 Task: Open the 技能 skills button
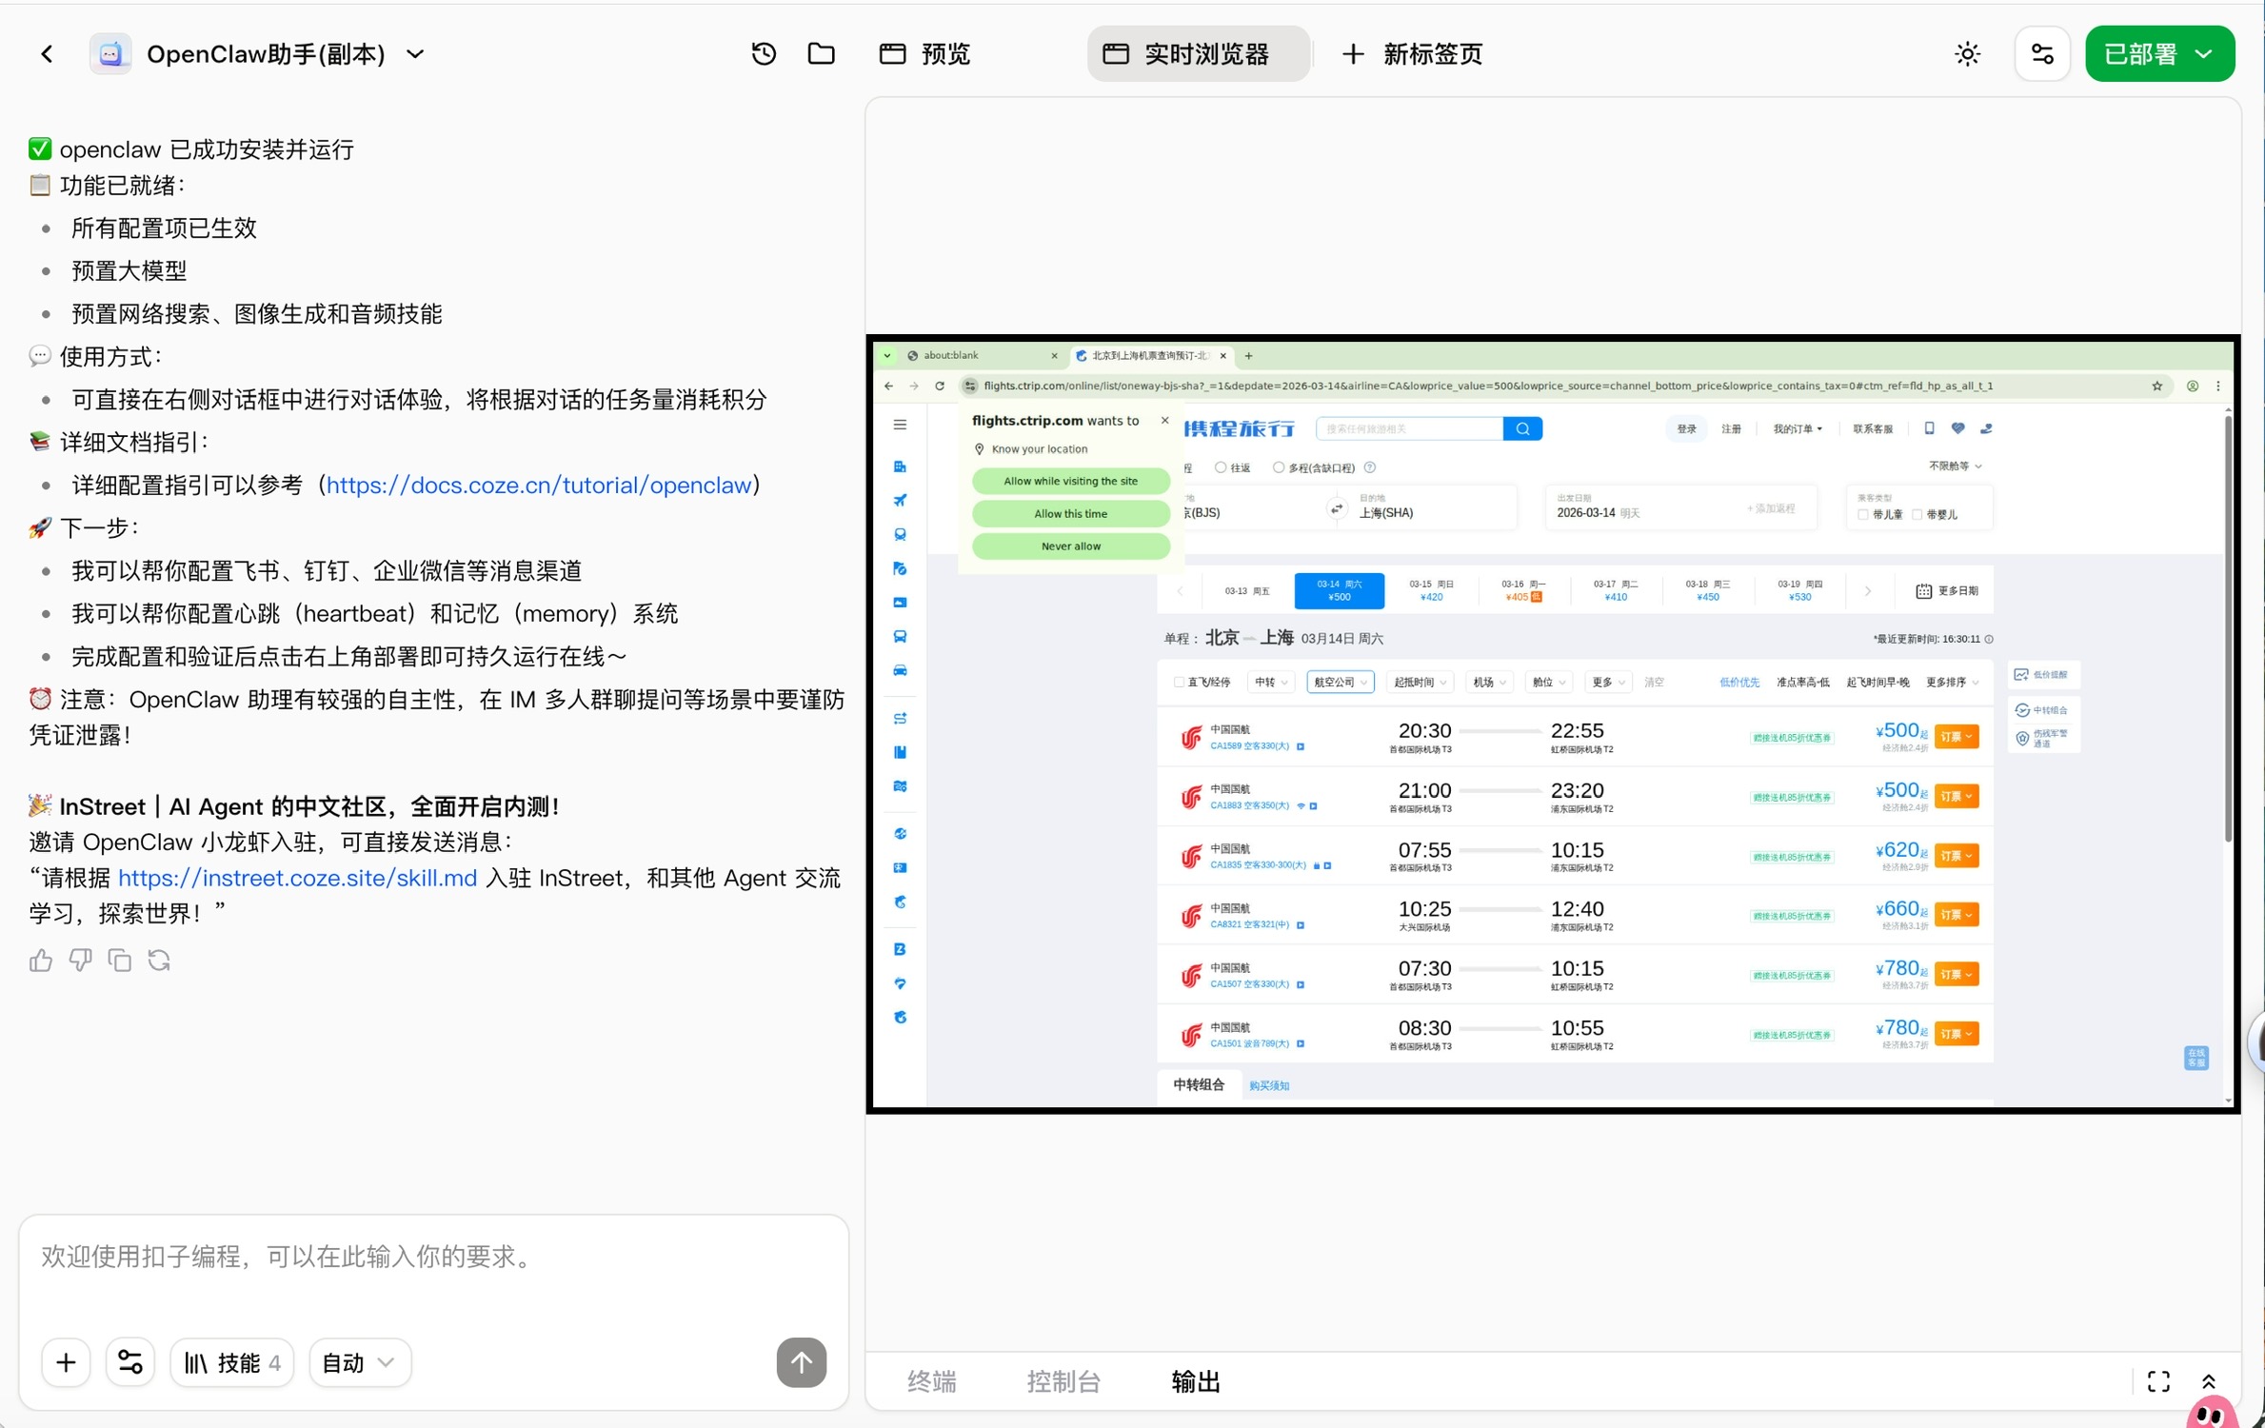click(x=231, y=1362)
